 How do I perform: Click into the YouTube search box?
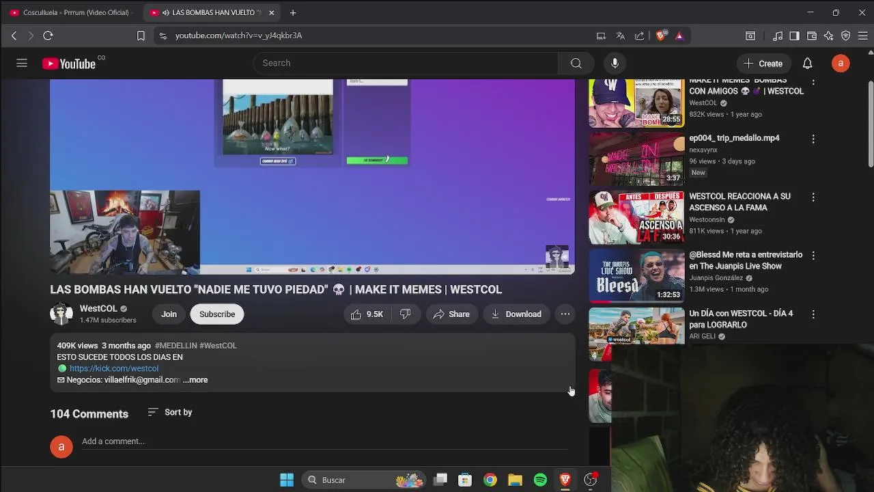coord(406,63)
